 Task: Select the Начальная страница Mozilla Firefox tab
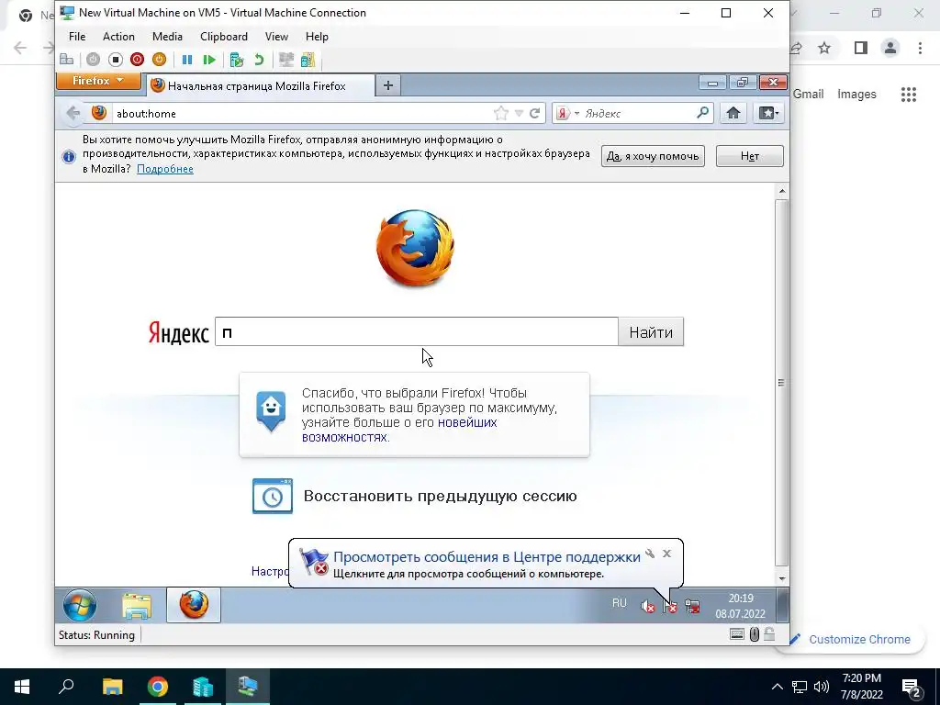point(260,85)
